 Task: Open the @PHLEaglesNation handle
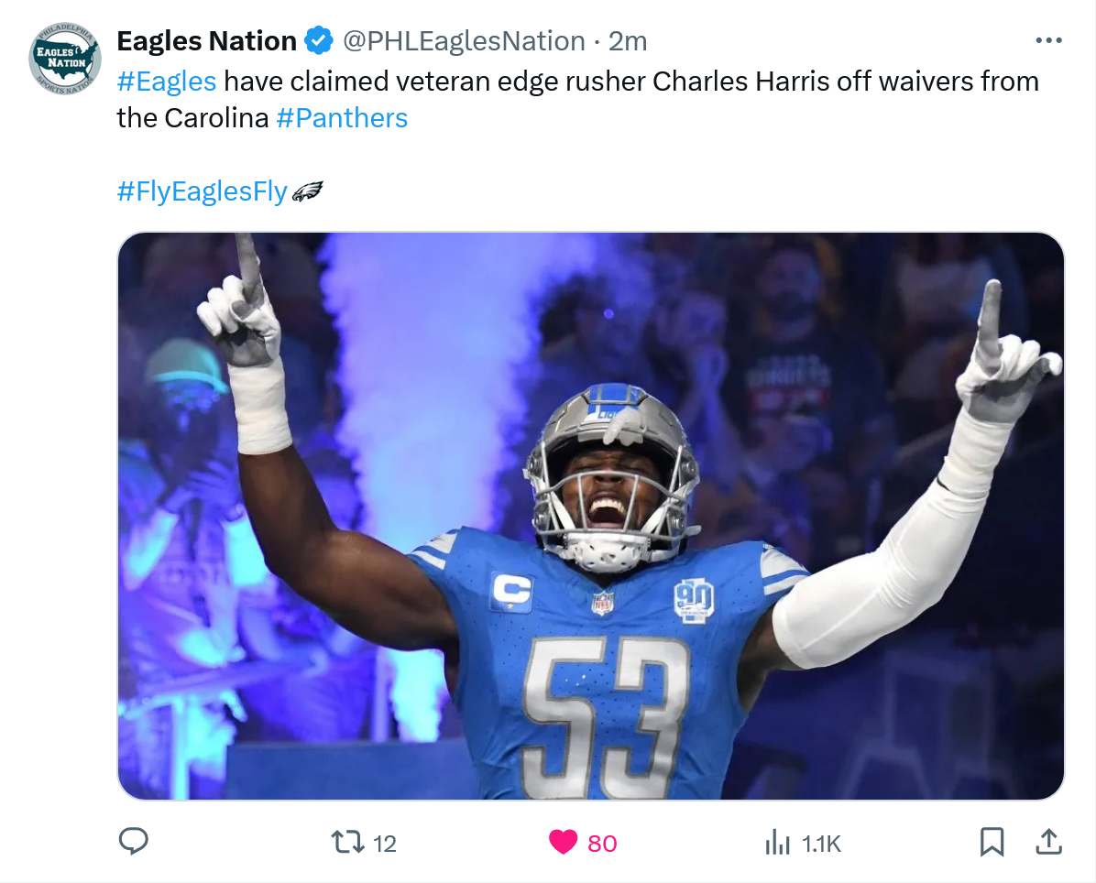click(x=464, y=41)
